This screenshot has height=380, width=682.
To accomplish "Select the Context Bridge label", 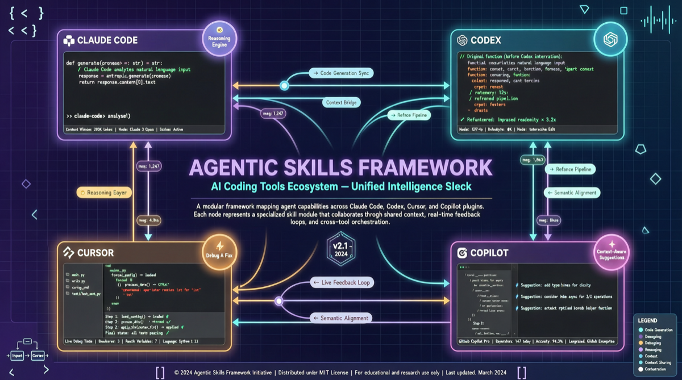I will pos(341,102).
